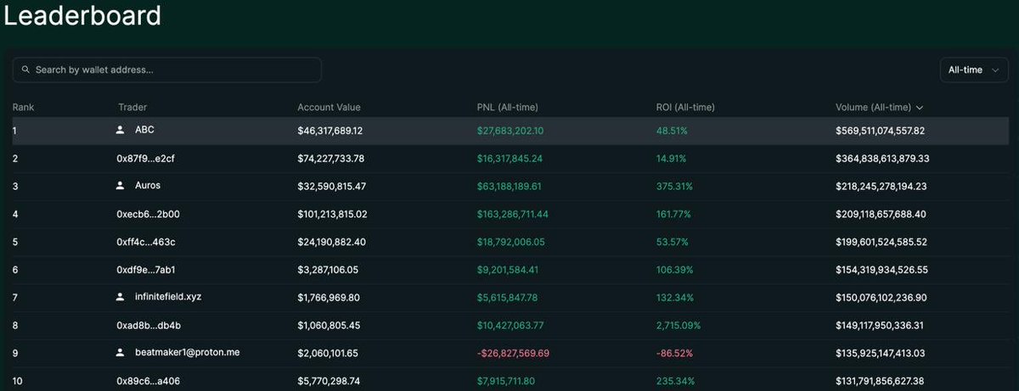Open trader 0xff4c...463c
Image resolution: width=1019 pixels, height=391 pixels.
(x=146, y=242)
